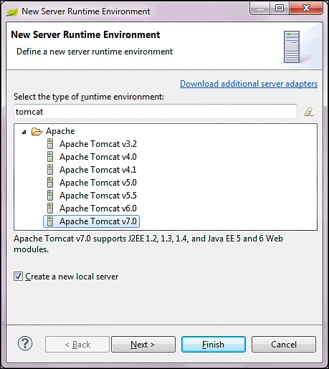This screenshot has width=329, height=369.
Task: Click the Next button
Action: 143,345
